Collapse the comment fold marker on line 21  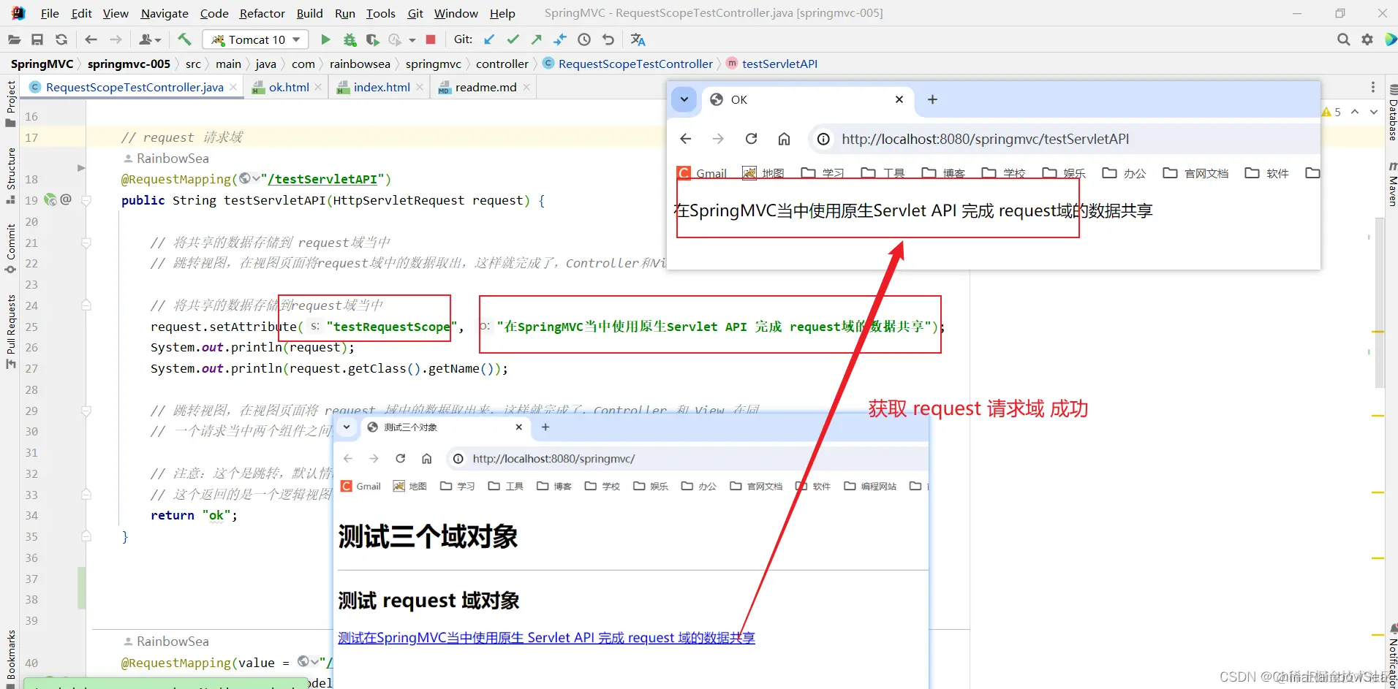pos(86,243)
